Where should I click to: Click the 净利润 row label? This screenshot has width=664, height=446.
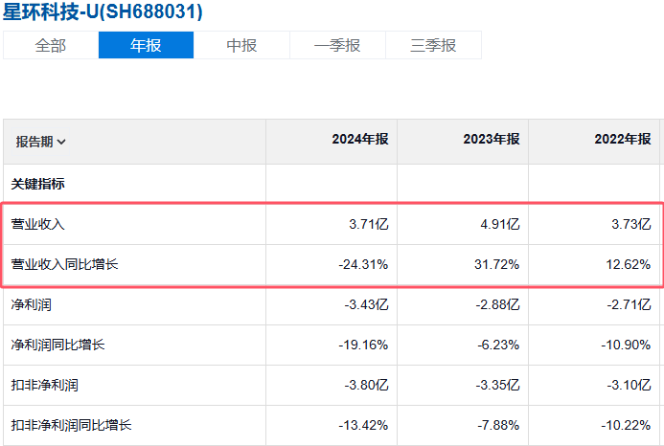[x=31, y=304]
